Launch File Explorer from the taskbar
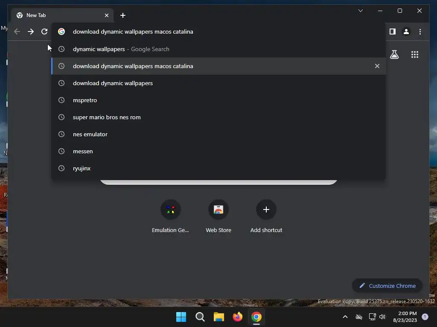Image resolution: width=437 pixels, height=327 pixels. (x=219, y=317)
